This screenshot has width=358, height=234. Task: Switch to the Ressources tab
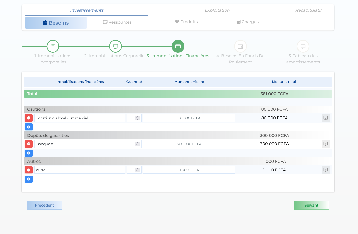(117, 22)
